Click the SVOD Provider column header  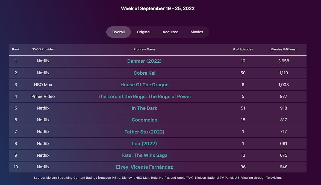click(x=43, y=49)
